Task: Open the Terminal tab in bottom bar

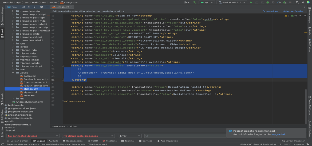Action: [x=128, y=141]
